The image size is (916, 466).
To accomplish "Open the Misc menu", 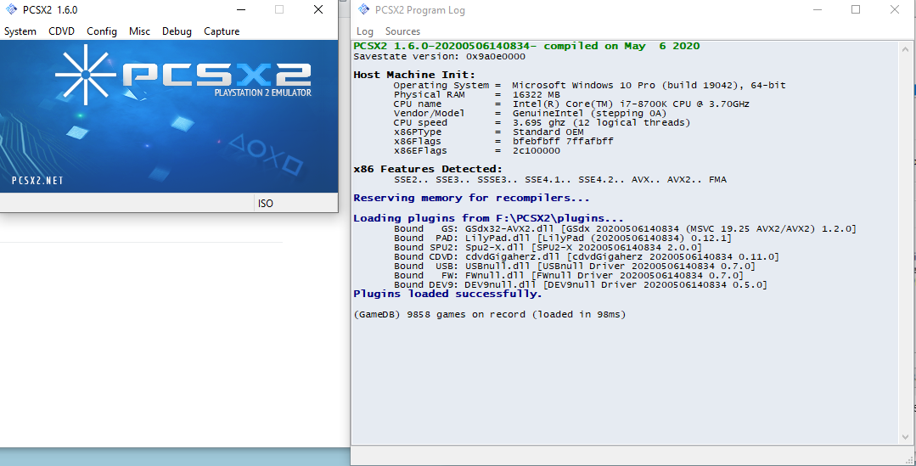I will [139, 31].
